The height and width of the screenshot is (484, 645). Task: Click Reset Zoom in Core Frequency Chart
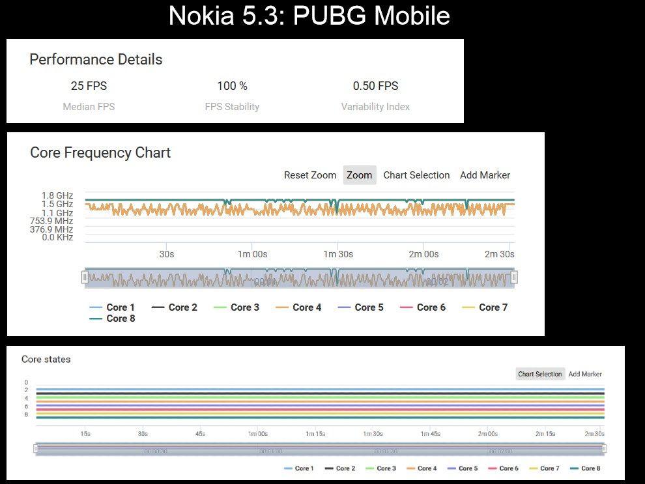pyautogui.click(x=310, y=175)
